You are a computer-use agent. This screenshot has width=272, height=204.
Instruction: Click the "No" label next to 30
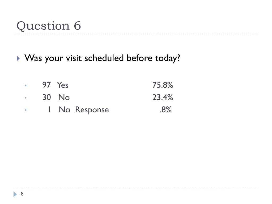(64, 97)
